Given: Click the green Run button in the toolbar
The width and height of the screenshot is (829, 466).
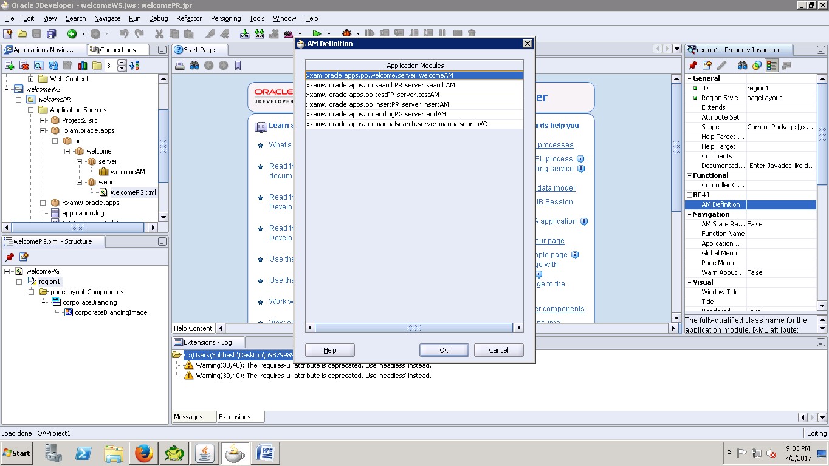Looking at the screenshot, I should pyautogui.click(x=317, y=33).
